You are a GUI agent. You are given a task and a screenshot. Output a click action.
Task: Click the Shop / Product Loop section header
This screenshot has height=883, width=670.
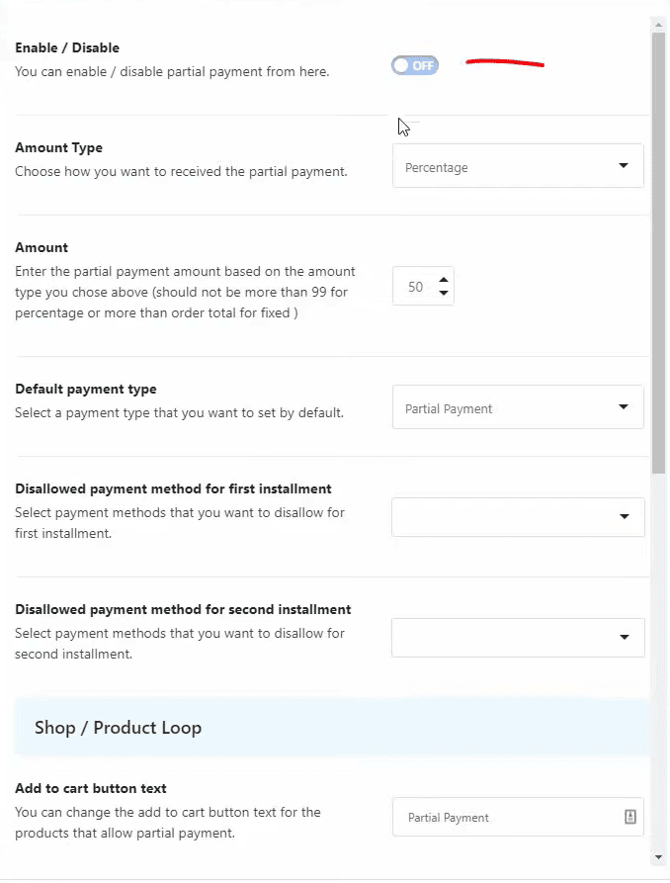click(118, 727)
